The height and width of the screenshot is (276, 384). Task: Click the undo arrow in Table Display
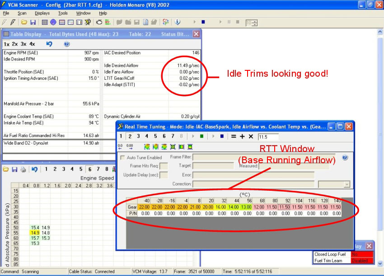pyautogui.click(x=49, y=44)
